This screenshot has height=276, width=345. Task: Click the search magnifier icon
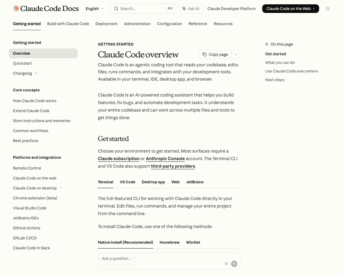coord(116,9)
